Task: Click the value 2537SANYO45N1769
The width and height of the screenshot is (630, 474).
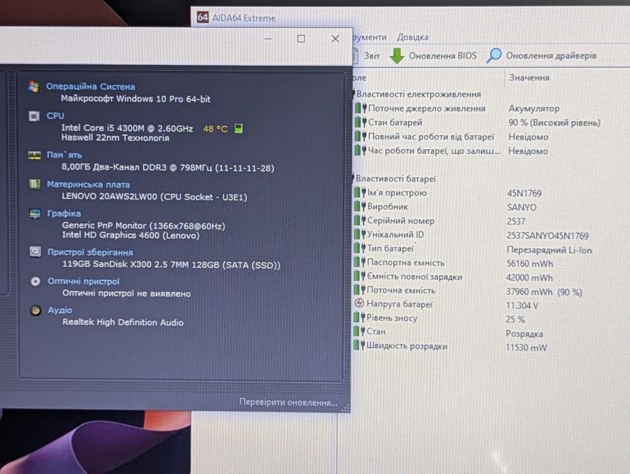Action: (547, 235)
